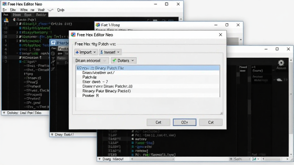Image resolution: width=294 pixels, height=165 pixels.
Task: Click the 'Cxt' dialog button
Action: 211,122
